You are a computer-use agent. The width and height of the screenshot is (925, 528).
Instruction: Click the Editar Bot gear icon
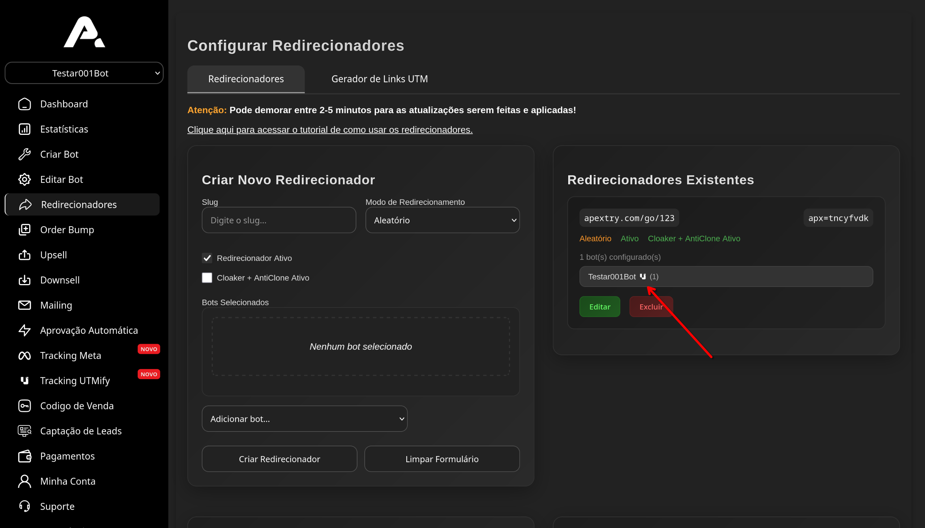25,180
